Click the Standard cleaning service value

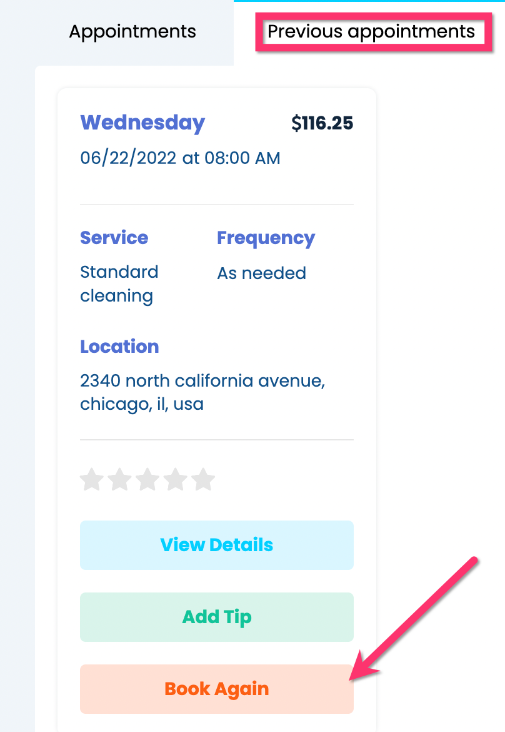(x=119, y=283)
